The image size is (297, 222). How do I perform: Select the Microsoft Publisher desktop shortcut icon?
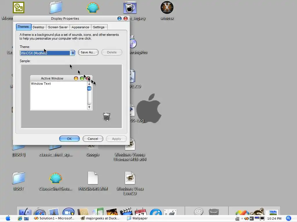[19, 8]
